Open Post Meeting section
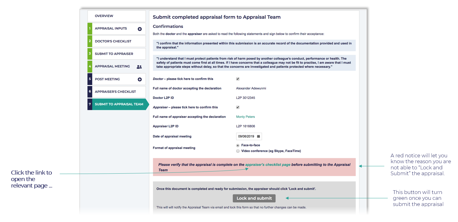The image size is (458, 222). (x=107, y=79)
